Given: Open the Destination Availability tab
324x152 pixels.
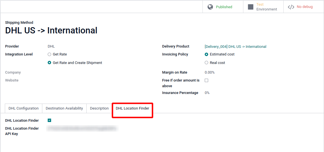Looking at the screenshot, I should [x=64, y=108].
